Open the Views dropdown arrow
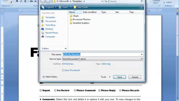Image resolution: width=179 pixels, height=101 pixels. (71, 7)
